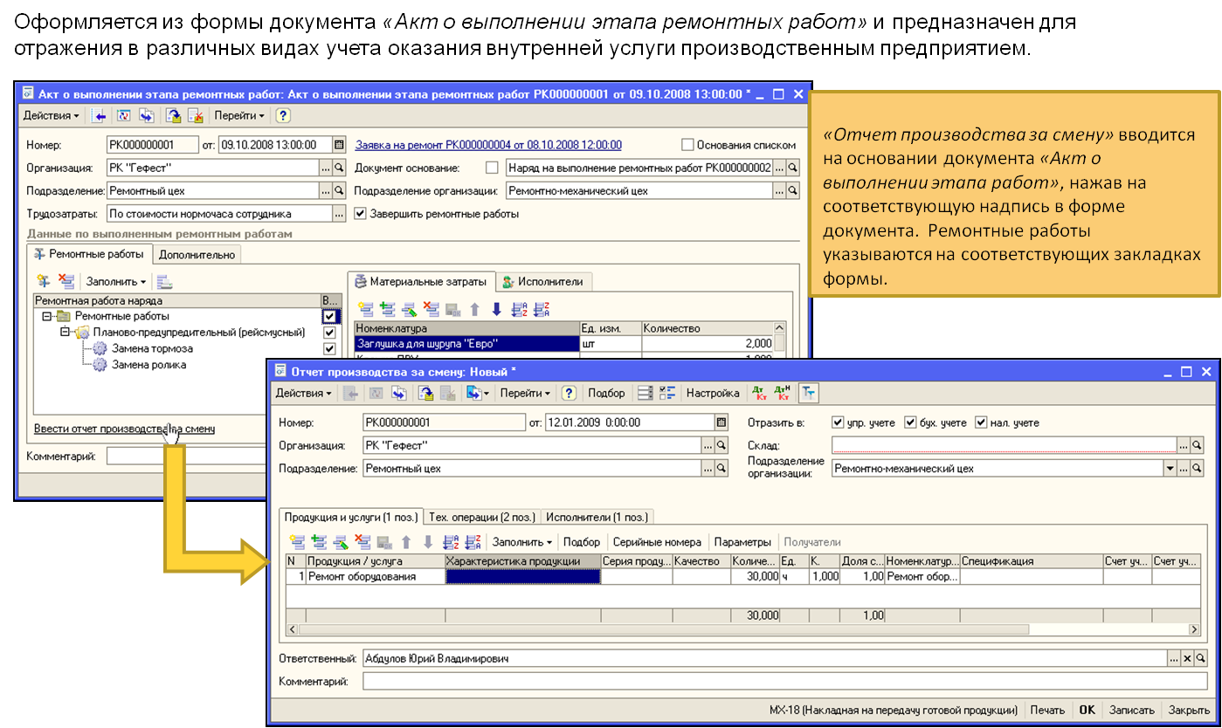Click the Дт/Кт postings icon in Отчет toolbar
Screen dimensions: 1222x728
click(x=758, y=394)
